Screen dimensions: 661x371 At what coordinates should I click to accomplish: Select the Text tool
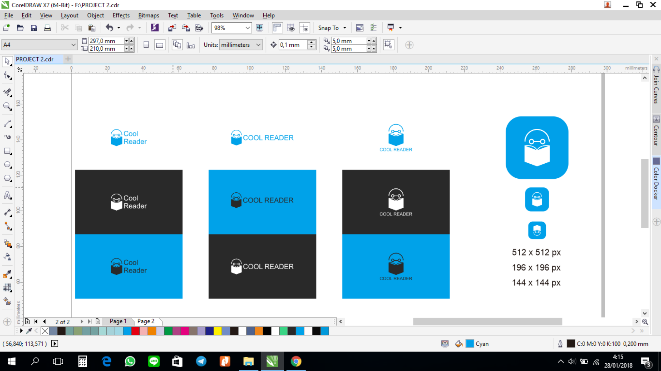(x=7, y=195)
